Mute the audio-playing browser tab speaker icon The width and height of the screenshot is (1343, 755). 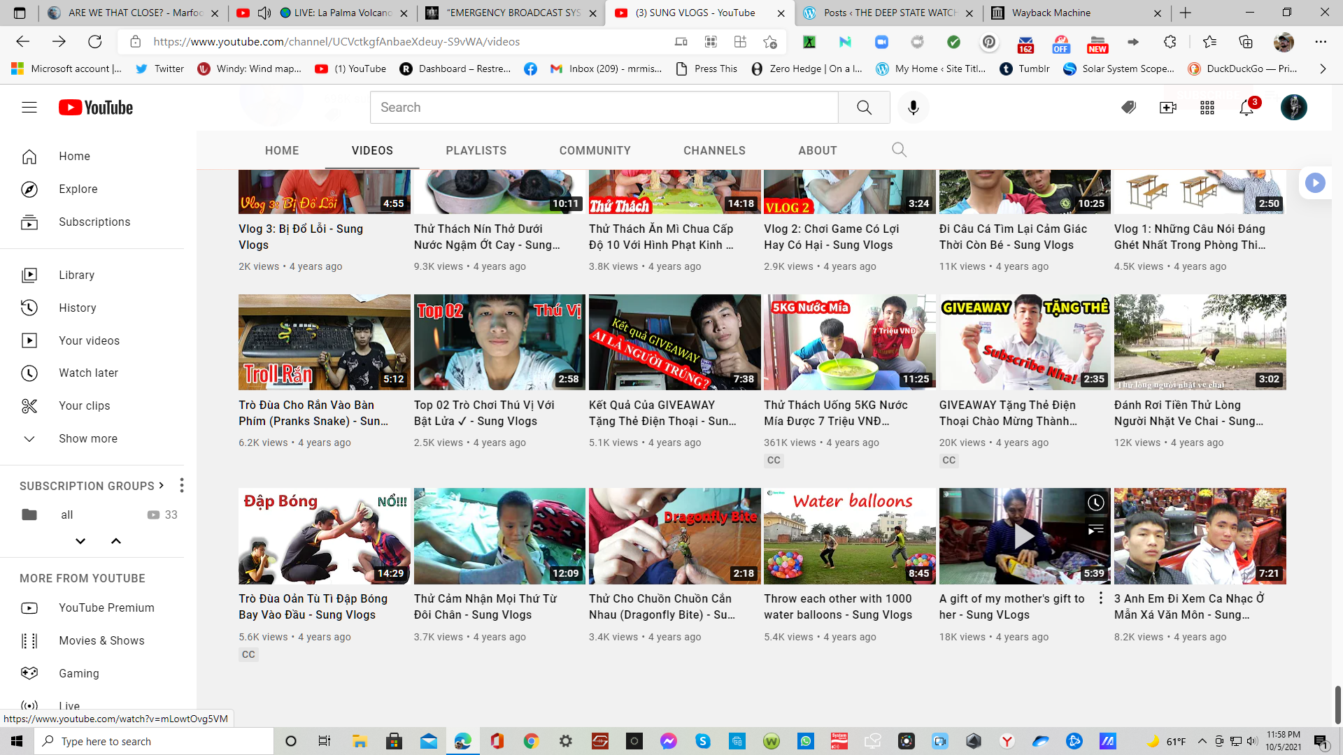pos(264,13)
